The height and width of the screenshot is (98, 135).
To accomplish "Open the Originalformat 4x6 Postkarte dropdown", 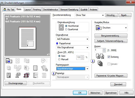I will 72,39.
